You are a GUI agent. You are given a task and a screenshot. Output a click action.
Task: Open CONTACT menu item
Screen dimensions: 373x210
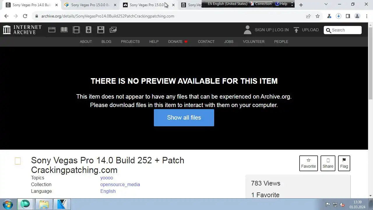[x=206, y=42]
